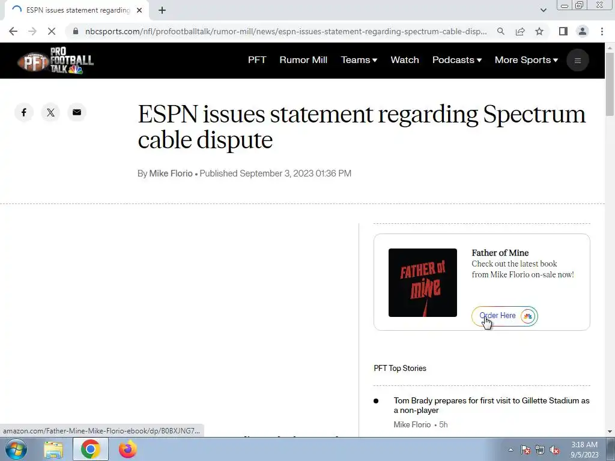View site security lock information
Image resolution: width=615 pixels, height=461 pixels.
coord(76,31)
